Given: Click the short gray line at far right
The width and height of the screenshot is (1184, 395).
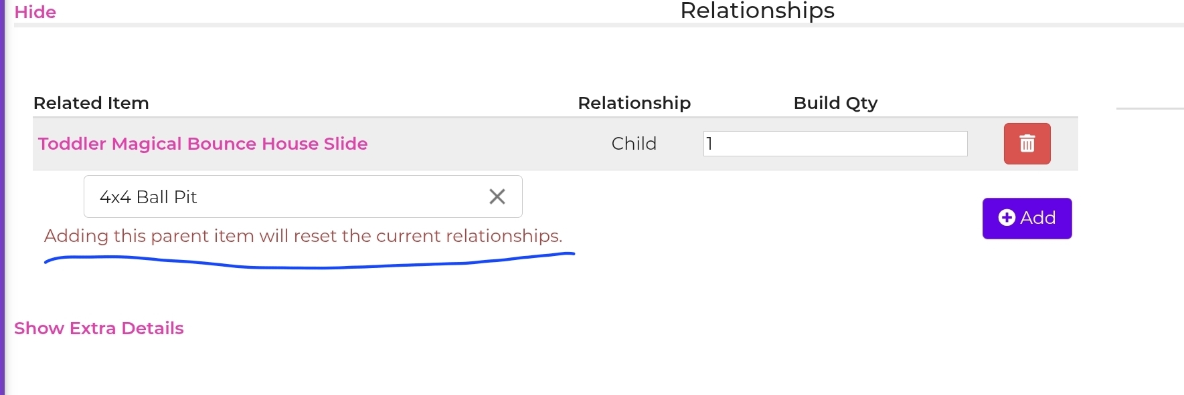Looking at the screenshot, I should 1149,108.
